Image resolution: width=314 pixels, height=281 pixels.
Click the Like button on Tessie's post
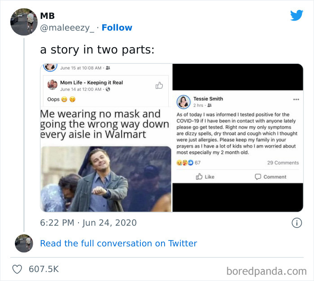(x=205, y=177)
